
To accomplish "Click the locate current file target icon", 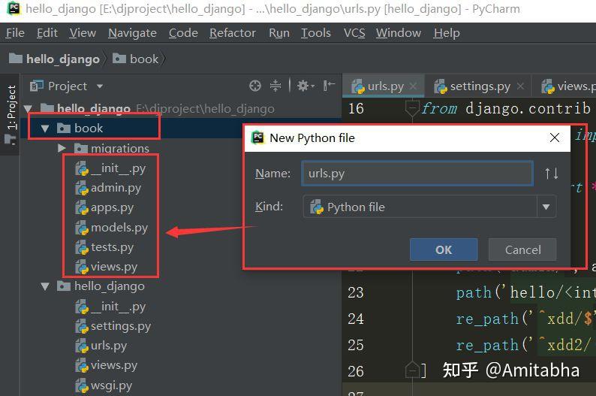I will [255, 86].
